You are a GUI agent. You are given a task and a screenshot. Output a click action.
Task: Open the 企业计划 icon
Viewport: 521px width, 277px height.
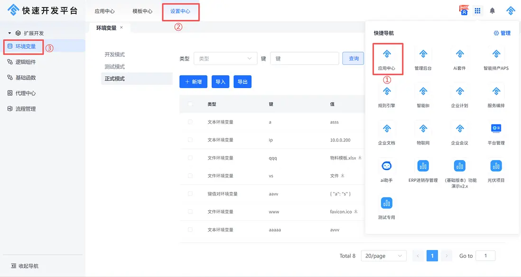(459, 91)
